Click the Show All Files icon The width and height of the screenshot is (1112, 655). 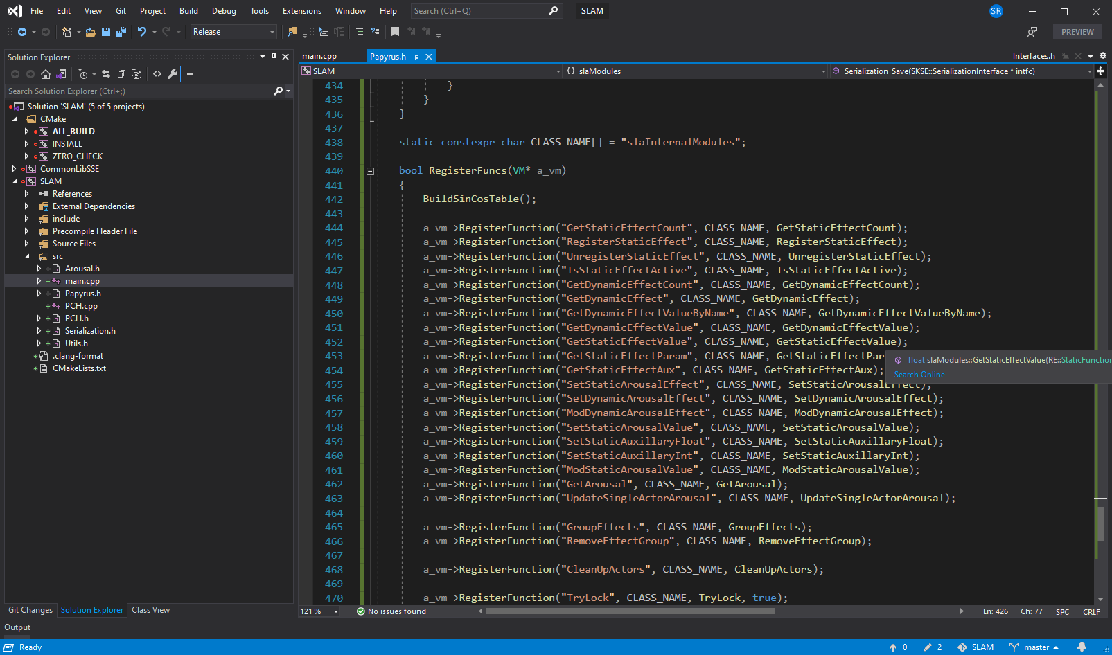[x=136, y=74]
